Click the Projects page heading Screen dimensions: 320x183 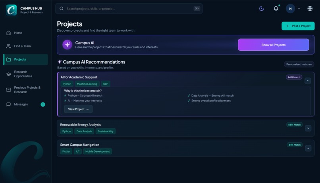coord(69,24)
